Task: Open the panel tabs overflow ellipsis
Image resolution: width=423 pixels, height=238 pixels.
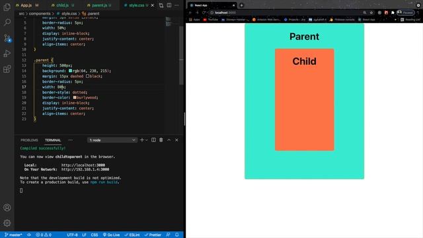Action: coord(71,140)
